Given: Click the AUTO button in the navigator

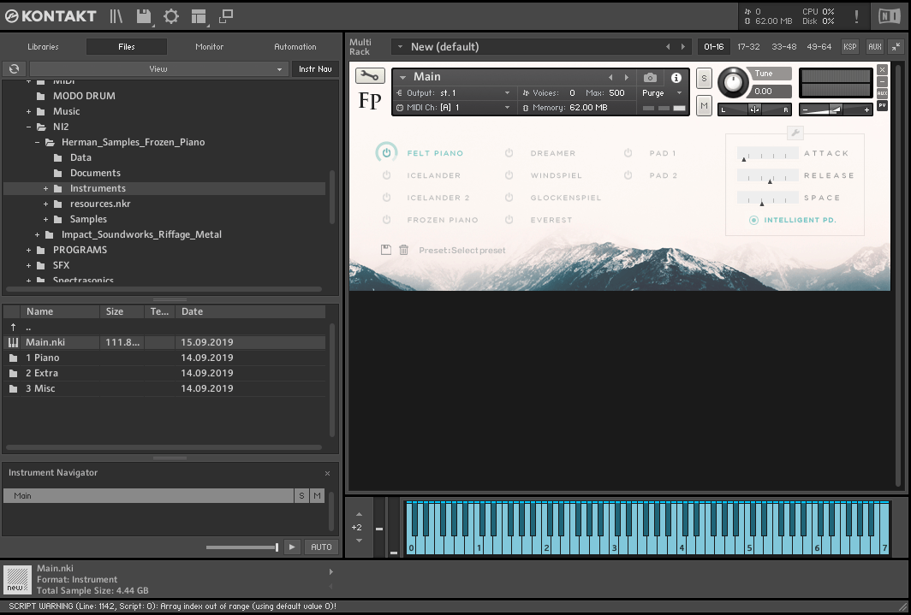Looking at the screenshot, I should [321, 547].
